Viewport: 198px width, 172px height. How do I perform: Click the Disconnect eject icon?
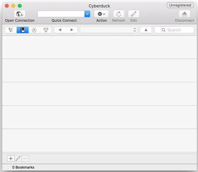[184, 14]
